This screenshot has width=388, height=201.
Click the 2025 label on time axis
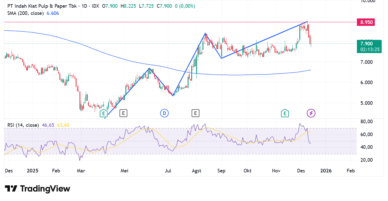[x=32, y=171]
